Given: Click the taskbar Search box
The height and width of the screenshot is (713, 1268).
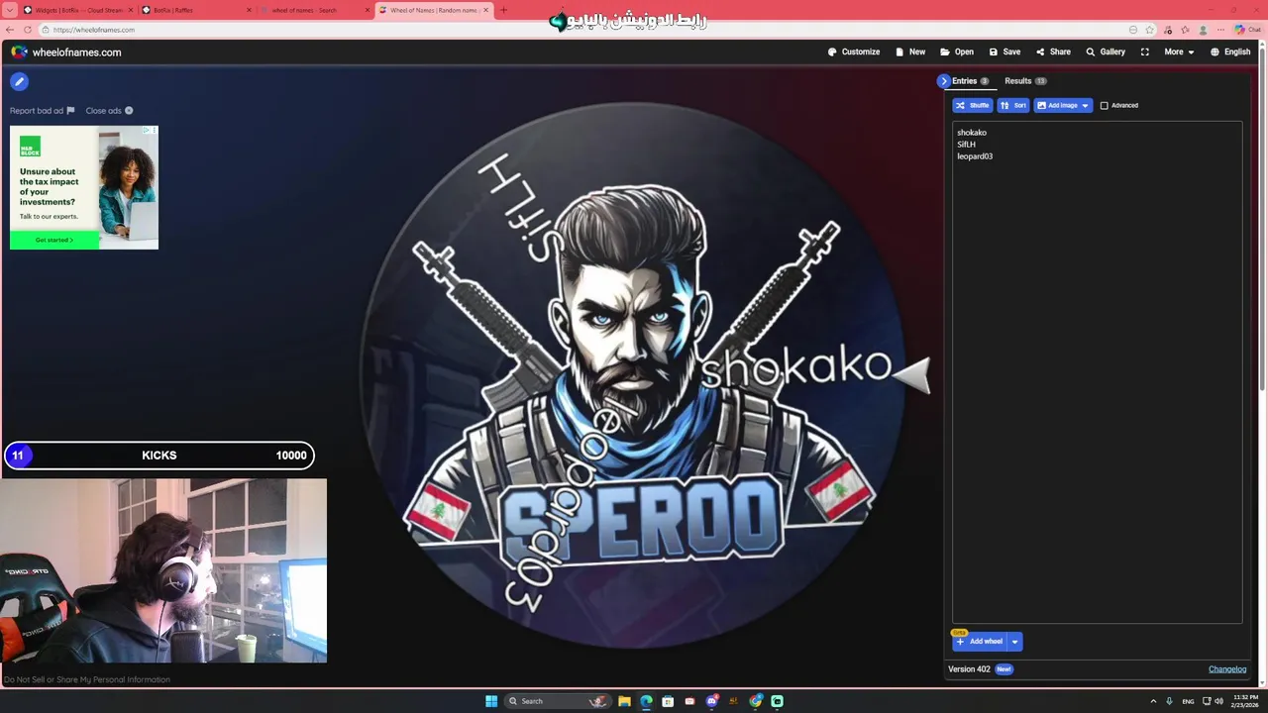Looking at the screenshot, I should point(558,701).
